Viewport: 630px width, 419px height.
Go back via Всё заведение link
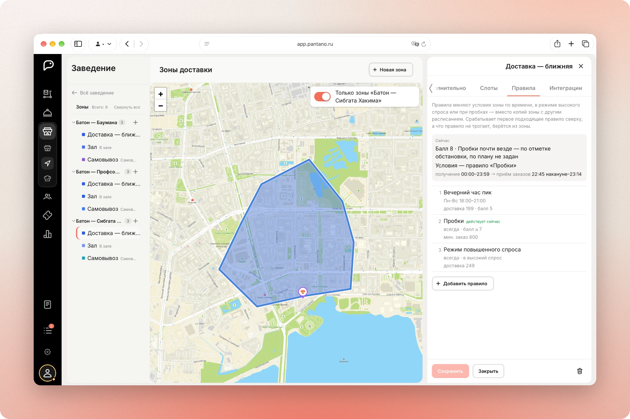pos(93,93)
